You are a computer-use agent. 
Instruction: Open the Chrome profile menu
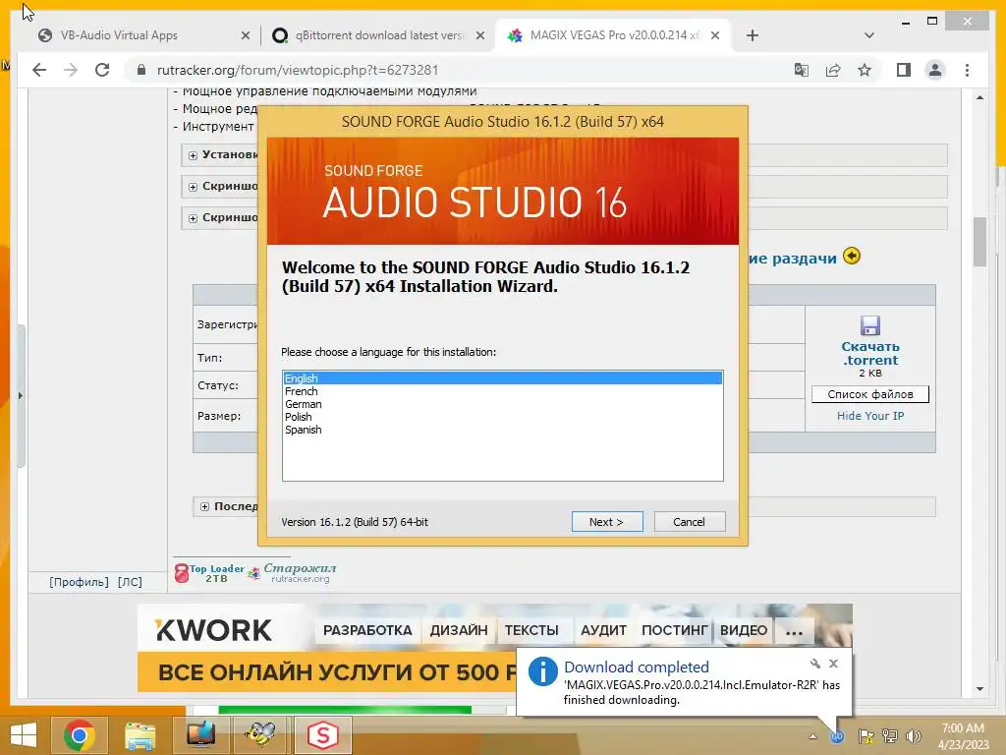click(935, 70)
